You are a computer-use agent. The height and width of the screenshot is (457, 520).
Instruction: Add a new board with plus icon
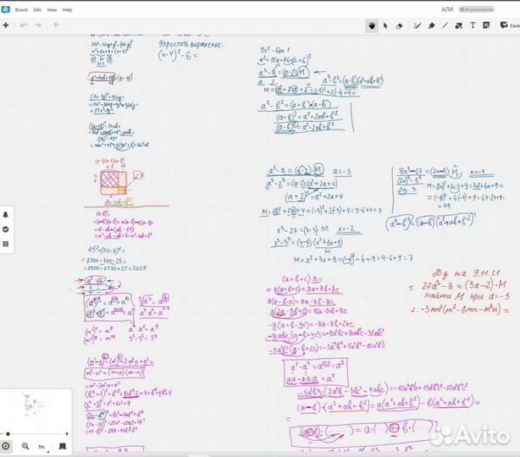tap(6, 25)
